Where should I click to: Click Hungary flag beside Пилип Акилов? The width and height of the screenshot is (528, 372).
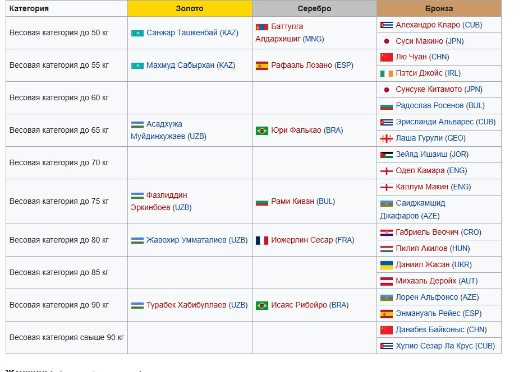point(386,249)
